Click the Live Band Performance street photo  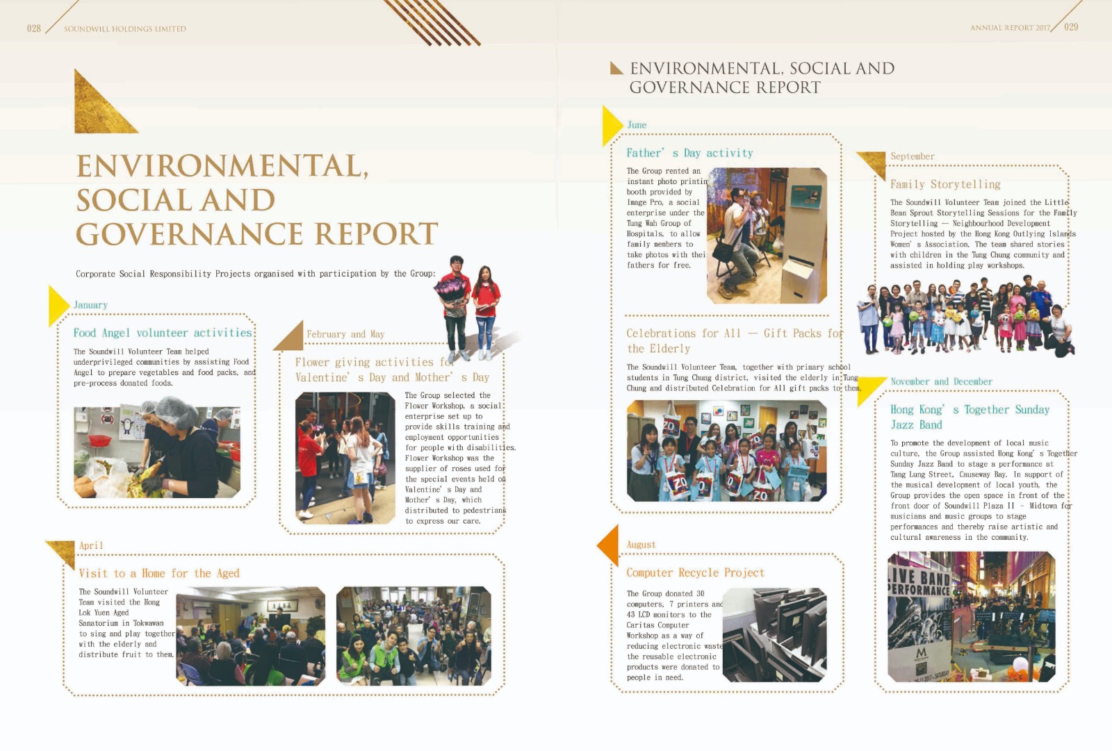point(972,617)
